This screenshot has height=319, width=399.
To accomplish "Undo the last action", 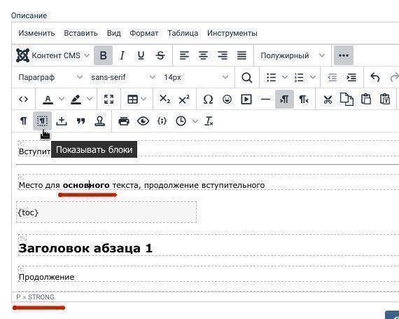I will [x=374, y=77].
